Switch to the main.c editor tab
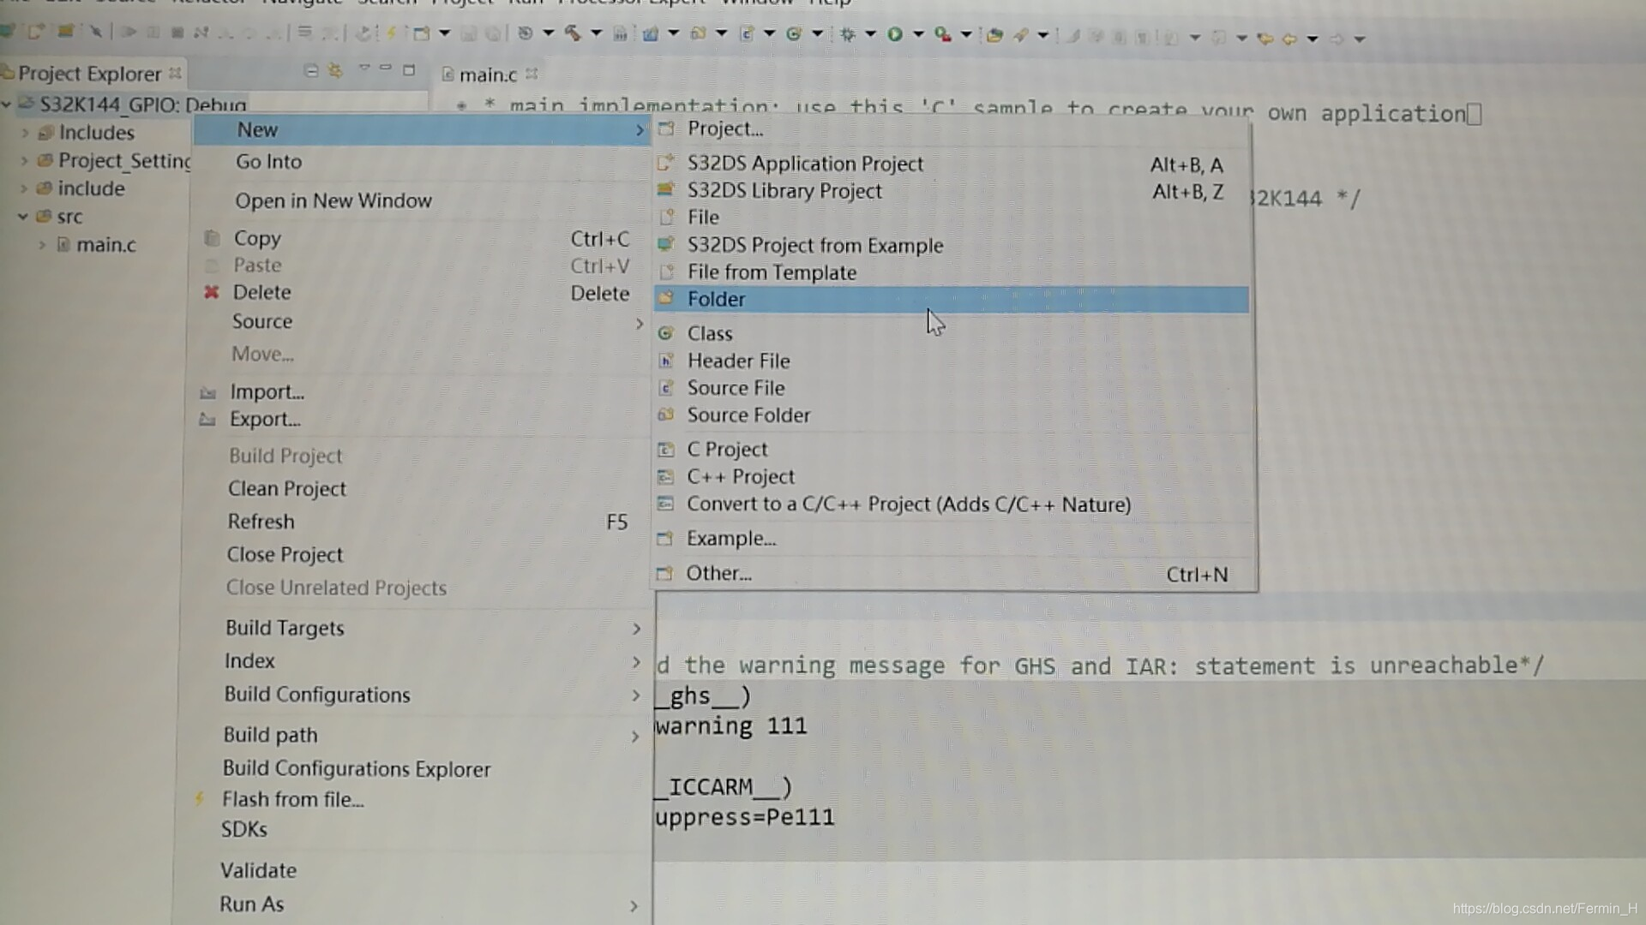Image resolution: width=1646 pixels, height=925 pixels. (488, 75)
